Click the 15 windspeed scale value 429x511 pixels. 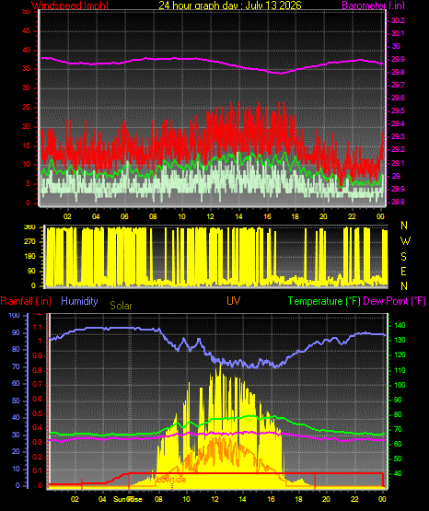26,145
